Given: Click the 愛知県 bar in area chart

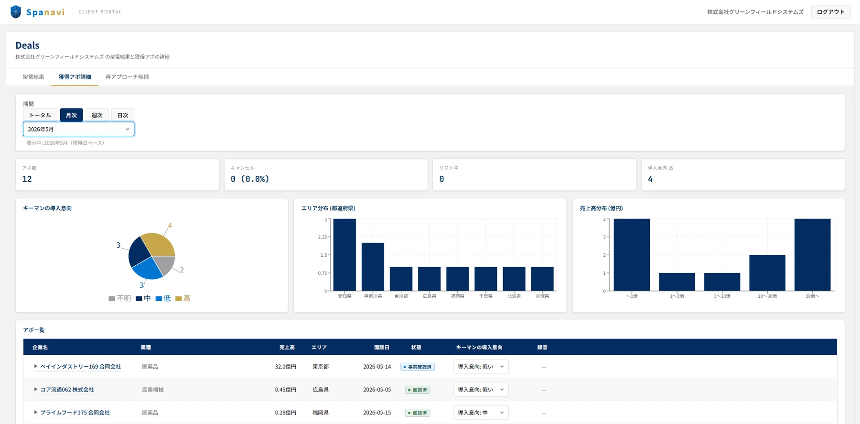Looking at the screenshot, I should click(x=344, y=255).
